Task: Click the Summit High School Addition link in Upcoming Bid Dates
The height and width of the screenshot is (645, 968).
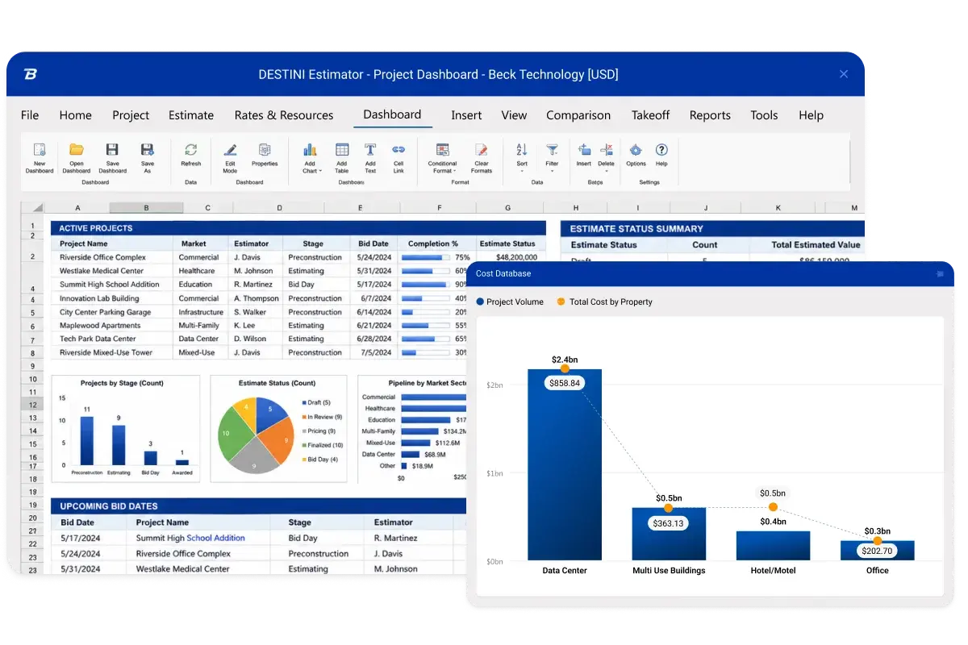Action: pyautogui.click(x=190, y=538)
